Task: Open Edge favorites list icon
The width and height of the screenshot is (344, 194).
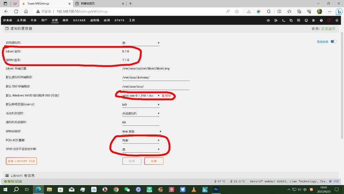Action: point(289,11)
